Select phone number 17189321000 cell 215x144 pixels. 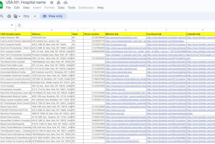click(94, 117)
